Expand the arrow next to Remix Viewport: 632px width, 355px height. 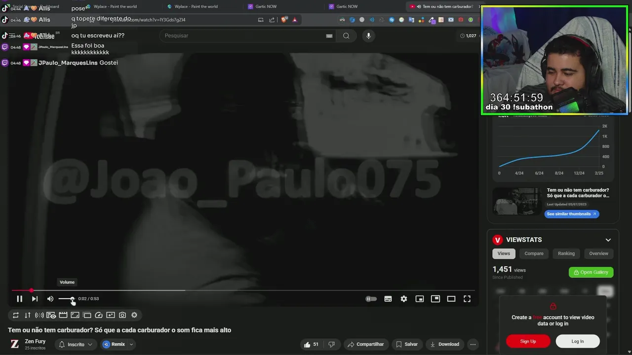[131, 344]
